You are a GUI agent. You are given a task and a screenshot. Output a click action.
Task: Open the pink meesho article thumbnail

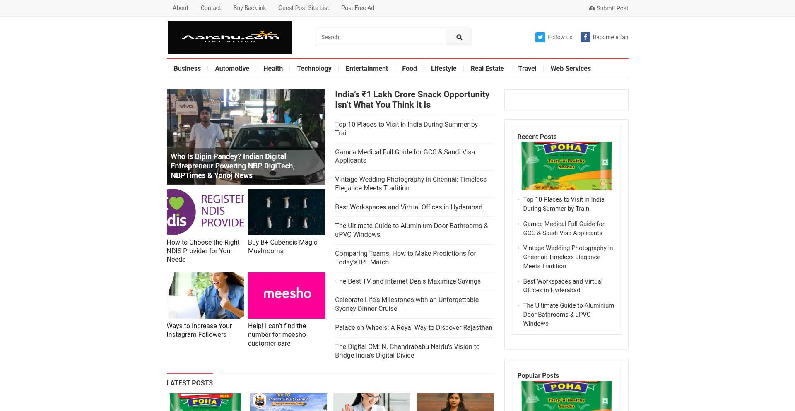point(287,296)
